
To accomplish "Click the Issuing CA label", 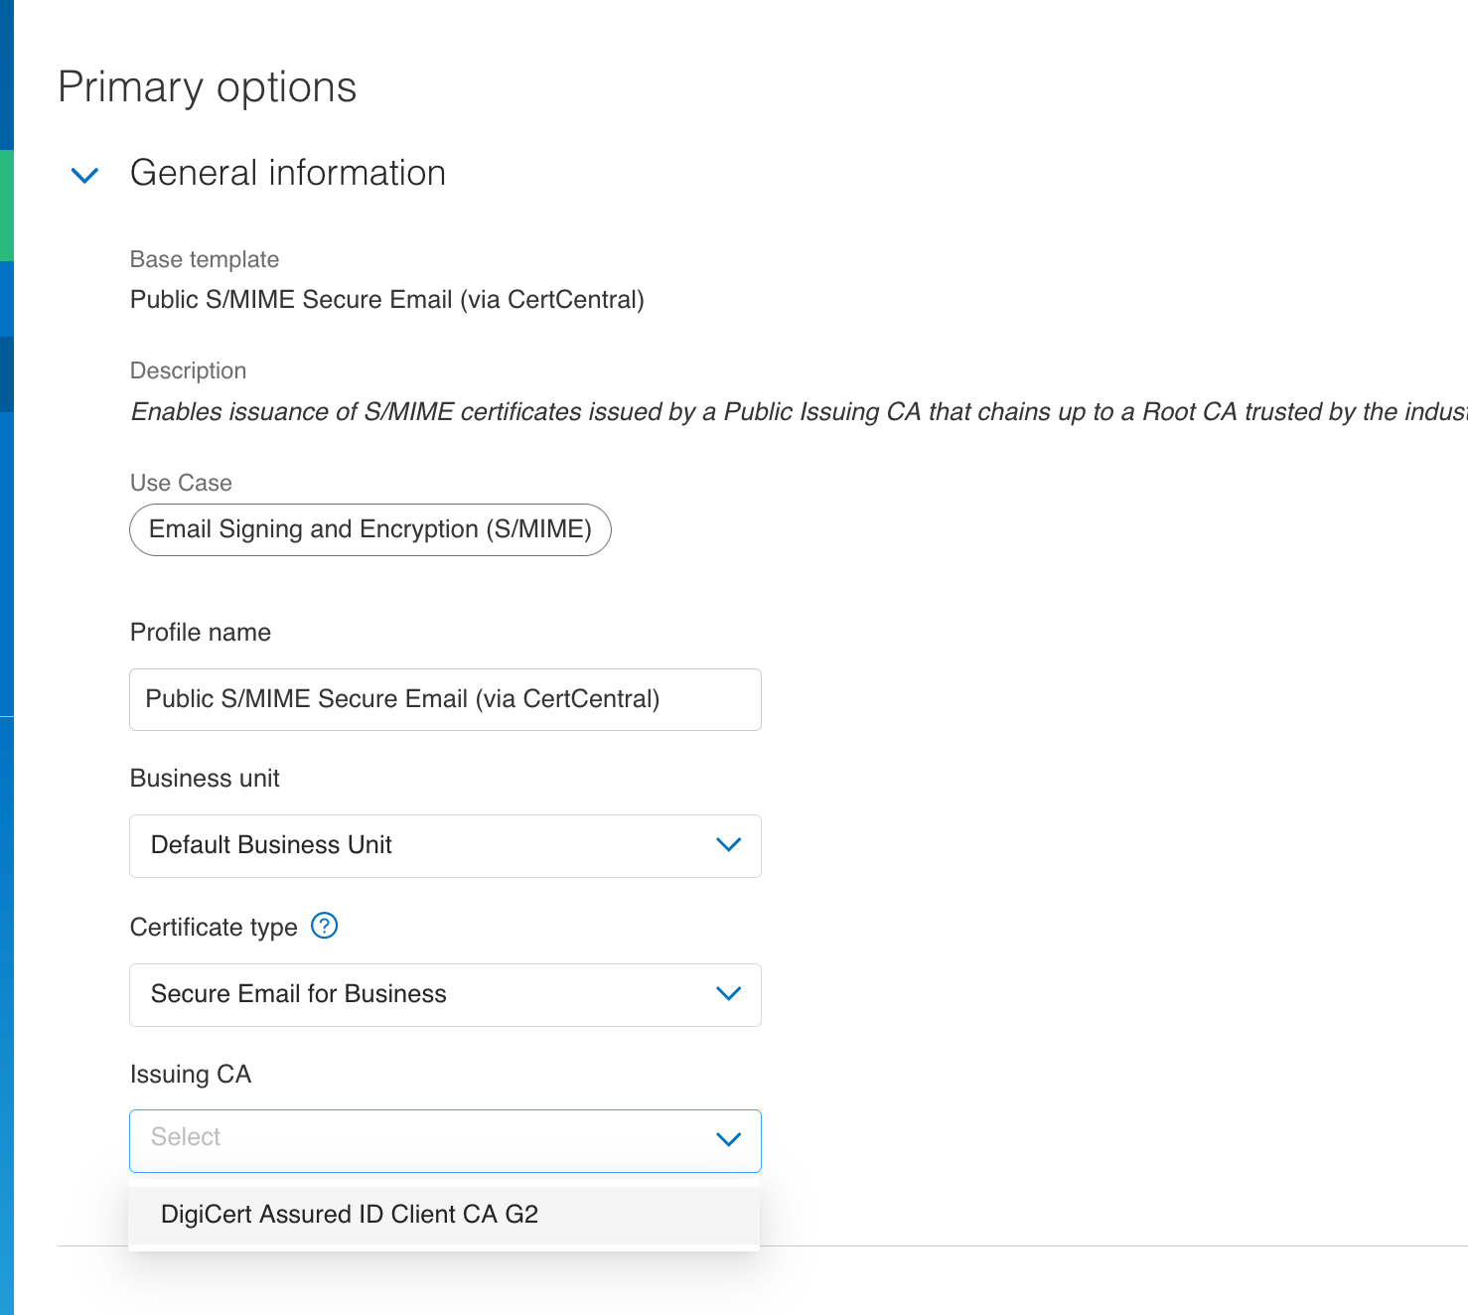I will [x=190, y=1075].
